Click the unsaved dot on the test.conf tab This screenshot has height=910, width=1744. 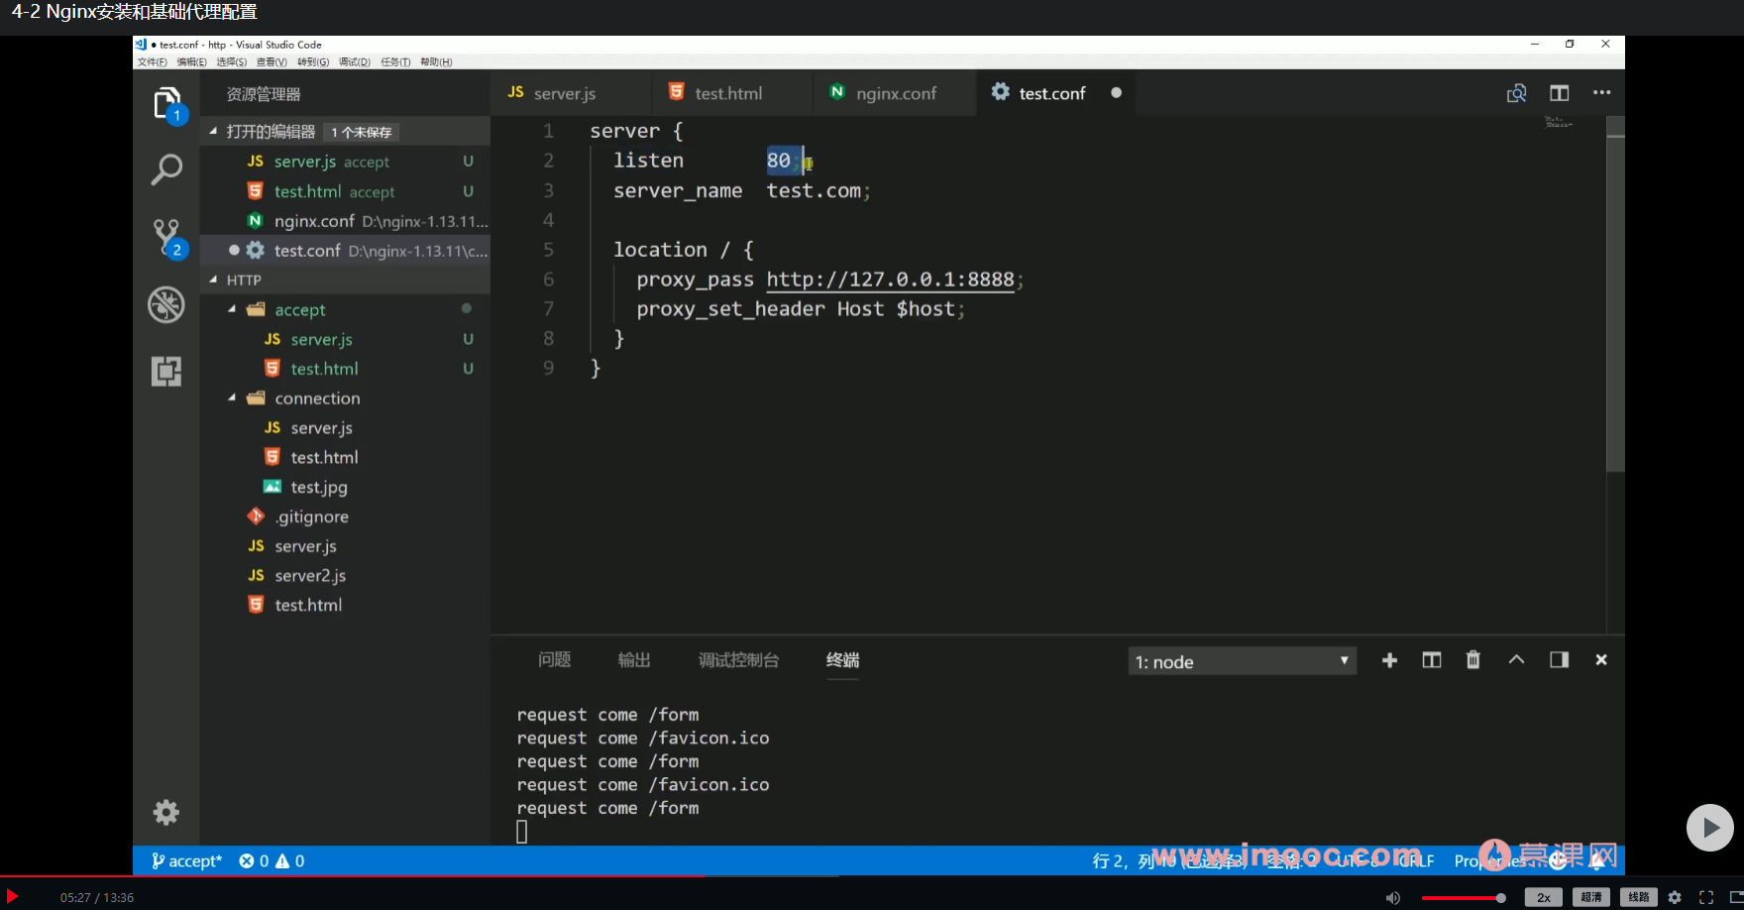[1117, 93]
